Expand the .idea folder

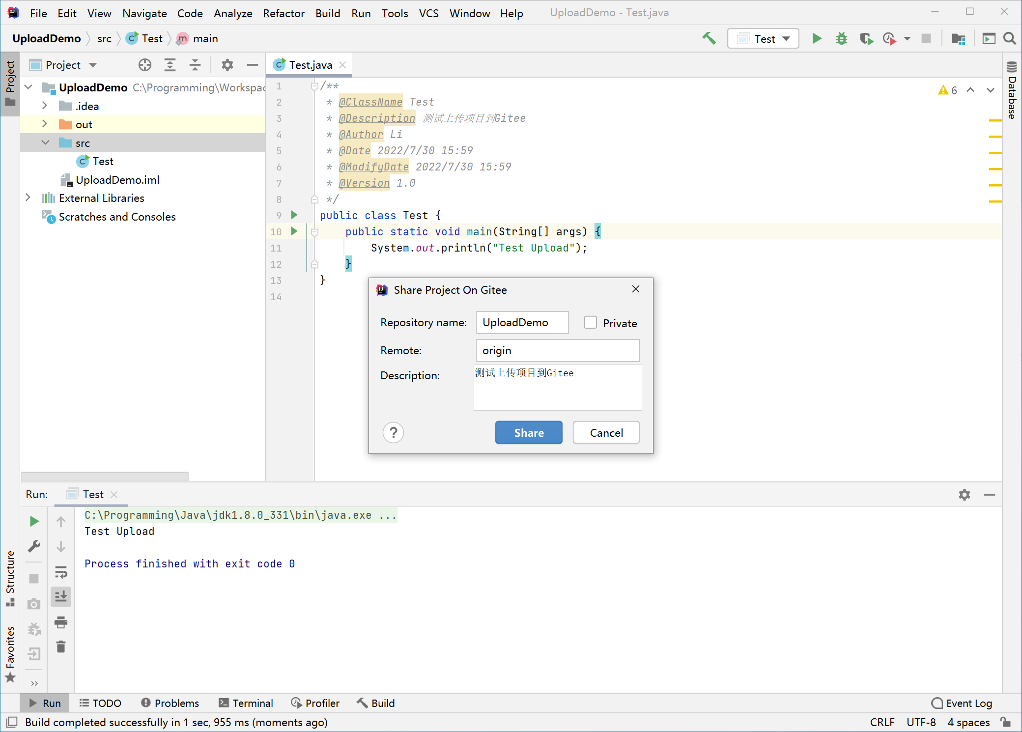(x=44, y=106)
